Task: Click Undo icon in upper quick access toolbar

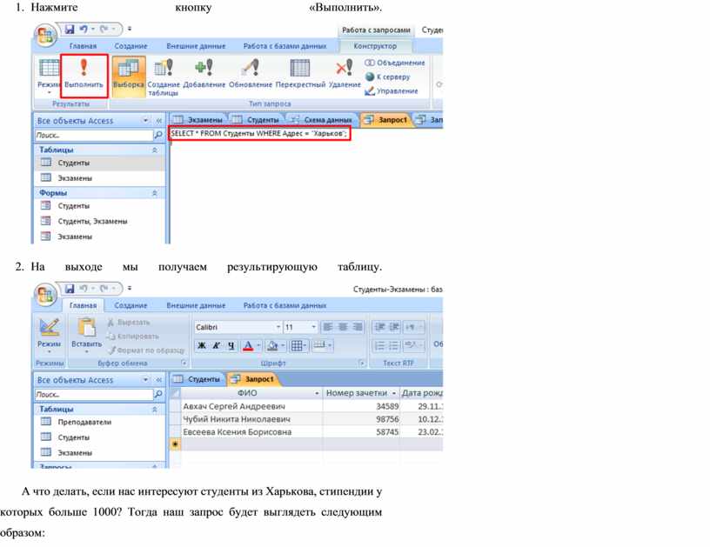Action: [84, 29]
